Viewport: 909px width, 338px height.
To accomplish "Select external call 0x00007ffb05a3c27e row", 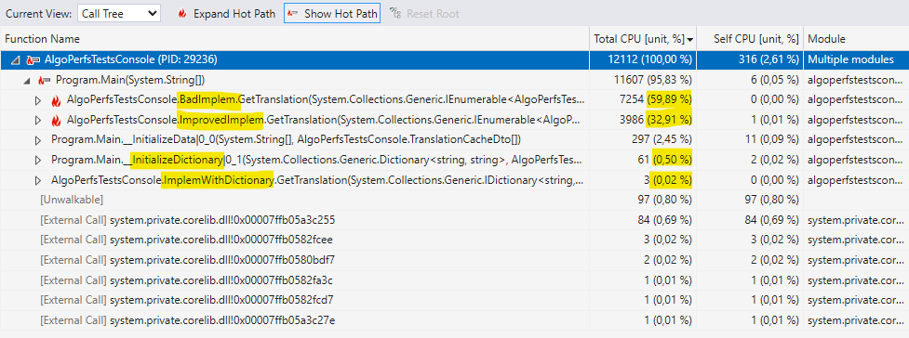I will coord(454,320).
